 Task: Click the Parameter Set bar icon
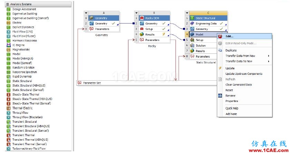(x=79, y=83)
